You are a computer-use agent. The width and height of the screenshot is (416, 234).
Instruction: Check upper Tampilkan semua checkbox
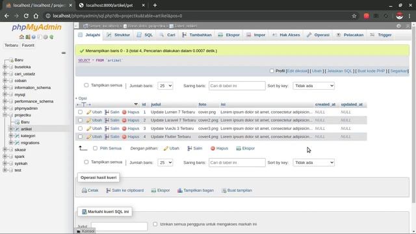tap(86, 85)
